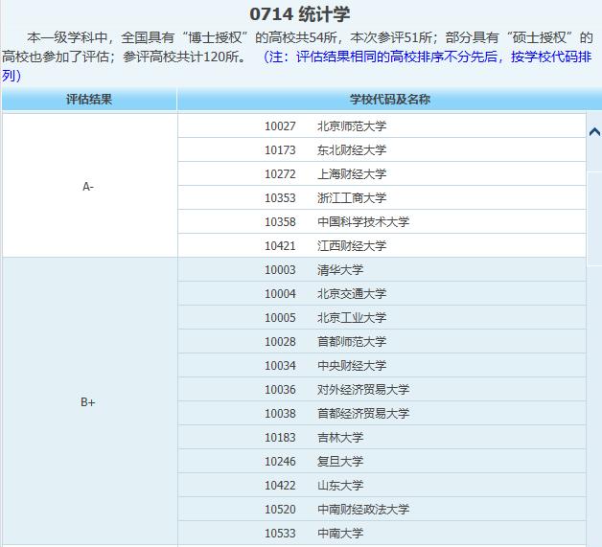Click row 10028 首都师范大学
This screenshot has height=547, width=602.
point(382,341)
